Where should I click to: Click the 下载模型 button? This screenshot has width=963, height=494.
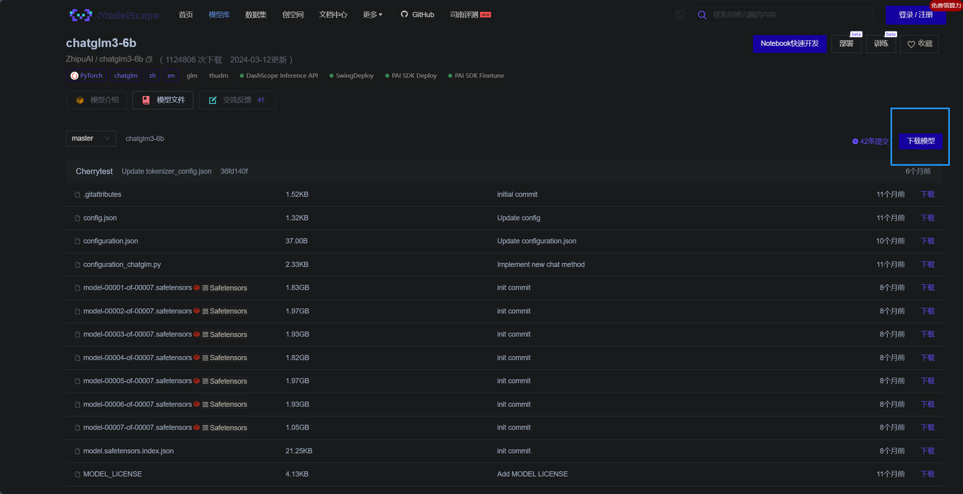click(920, 141)
